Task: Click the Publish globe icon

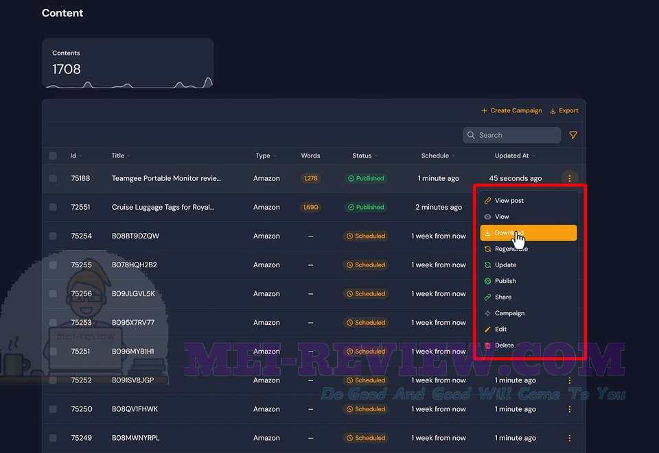Action: [487, 281]
